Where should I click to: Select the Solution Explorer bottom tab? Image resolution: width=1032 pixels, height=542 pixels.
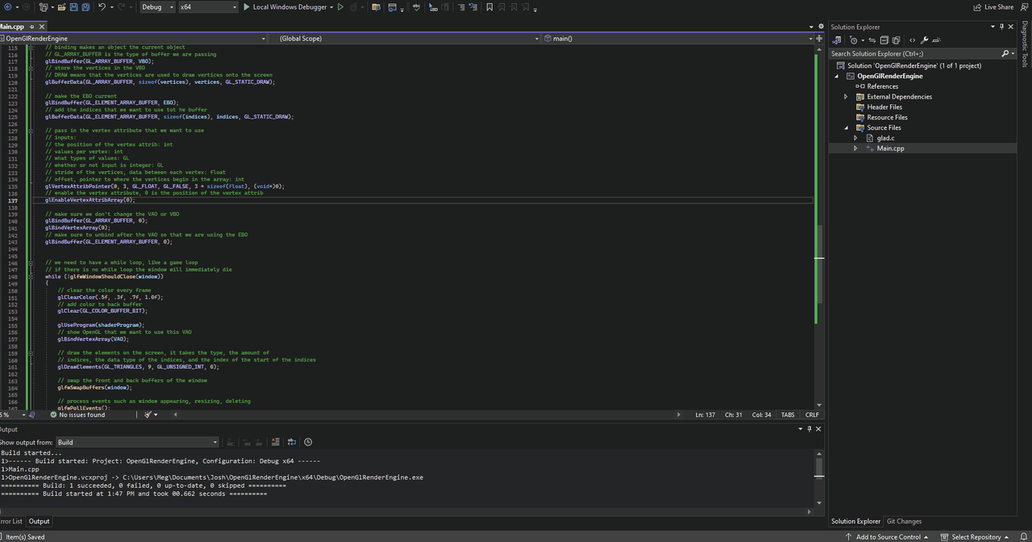coord(855,521)
